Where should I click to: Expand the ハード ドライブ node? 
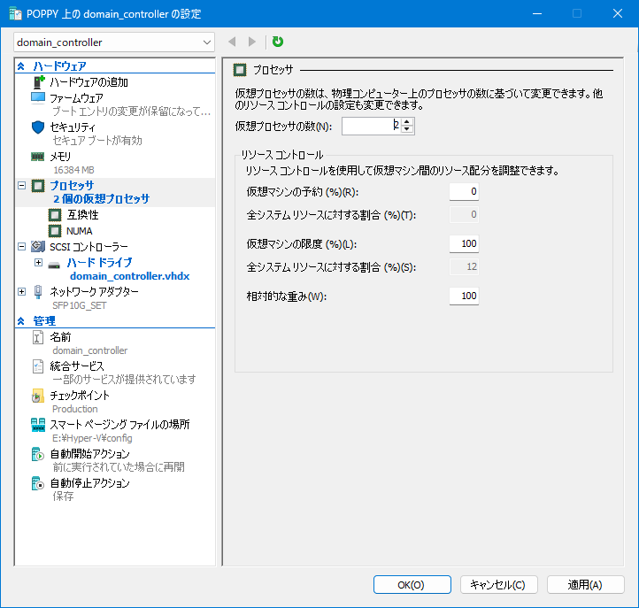38,263
